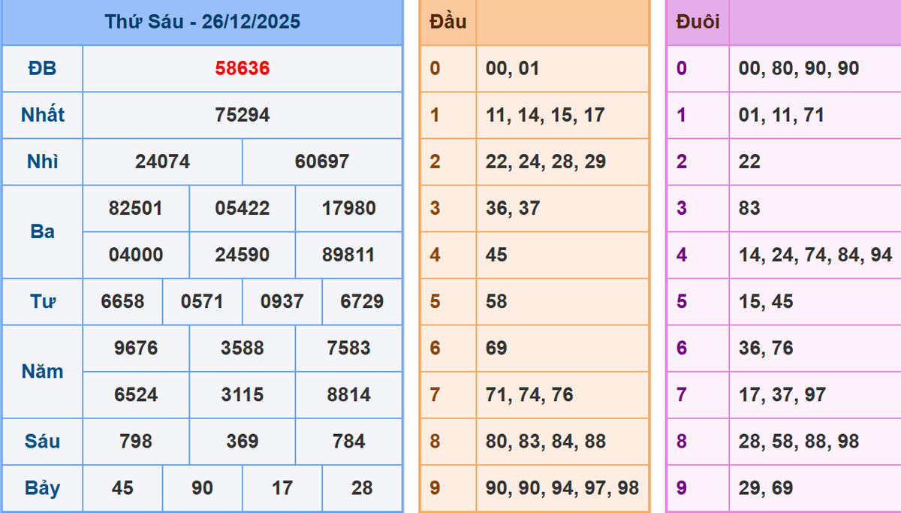Viewport: 901px width, 513px height.
Task: Select the date header Thứ Sáu - 26/12/2025
Action: [x=203, y=22]
